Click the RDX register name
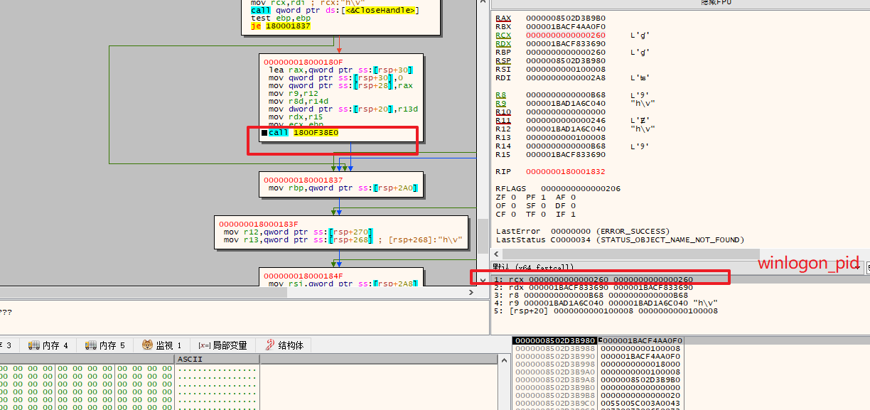Viewport: 870px width, 410px height. point(503,43)
